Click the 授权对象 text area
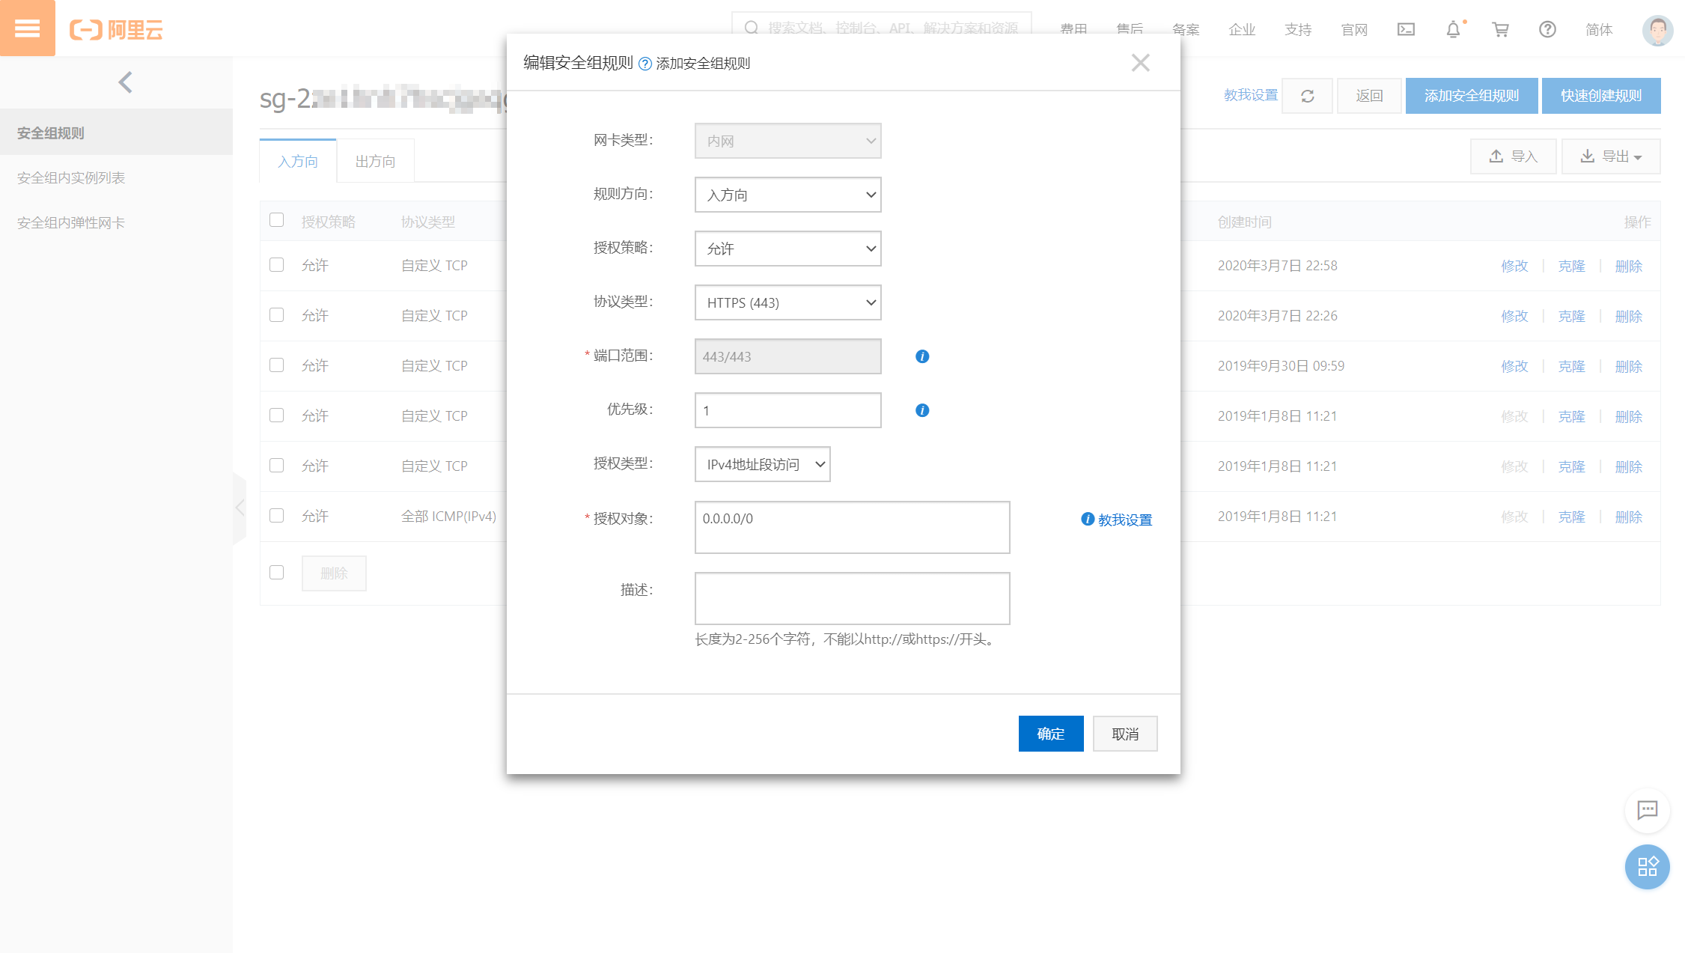 (852, 527)
